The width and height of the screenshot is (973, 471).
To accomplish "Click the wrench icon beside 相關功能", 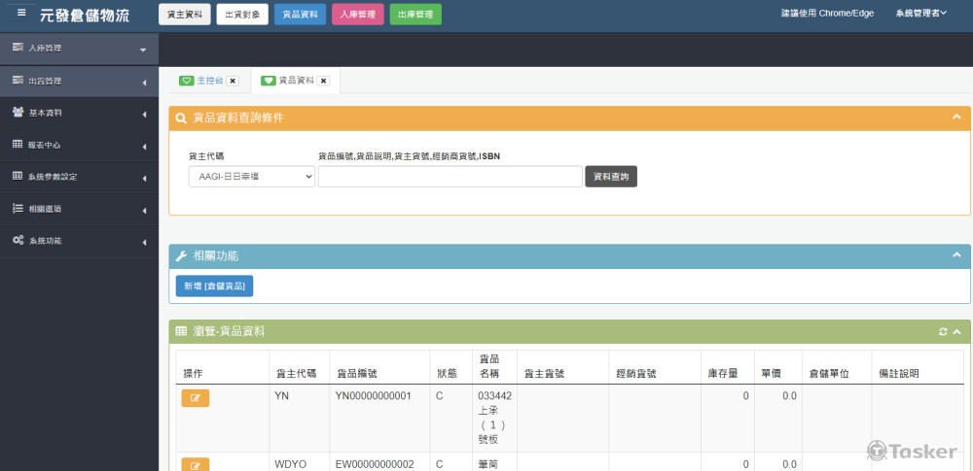I will (181, 255).
